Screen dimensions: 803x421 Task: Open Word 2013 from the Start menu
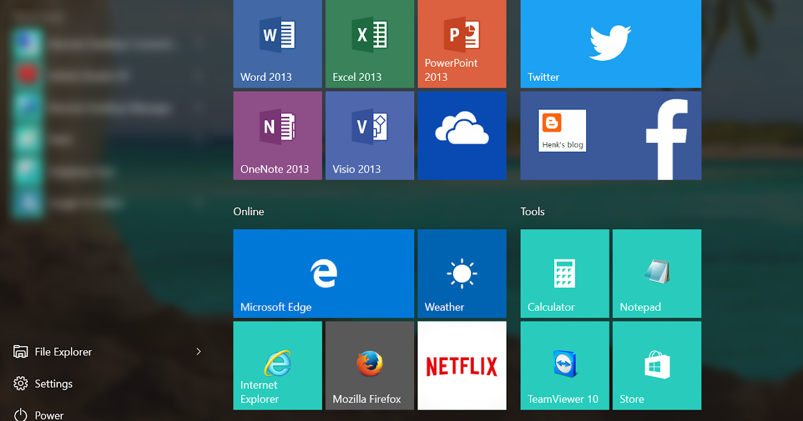[277, 43]
